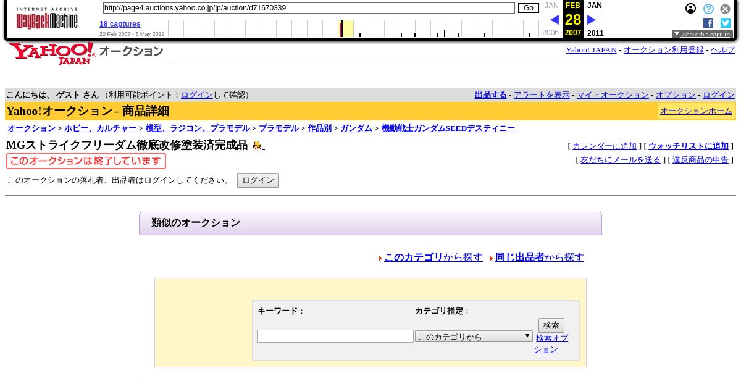Click the キーワード search input field
Viewport: 741px width, 389px height.
point(335,337)
